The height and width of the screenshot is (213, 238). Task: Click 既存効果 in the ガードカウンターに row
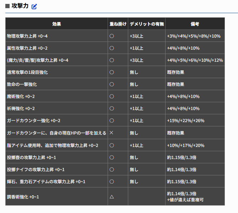175,133
